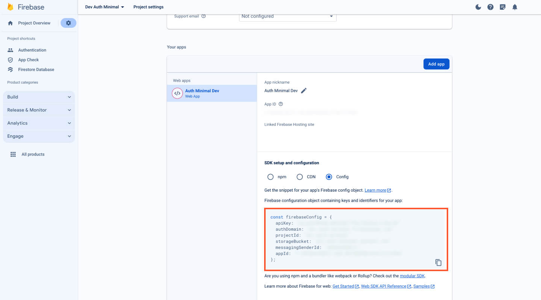The height and width of the screenshot is (300, 541).
Task: Open project settings gear icon
Action: tap(68, 23)
